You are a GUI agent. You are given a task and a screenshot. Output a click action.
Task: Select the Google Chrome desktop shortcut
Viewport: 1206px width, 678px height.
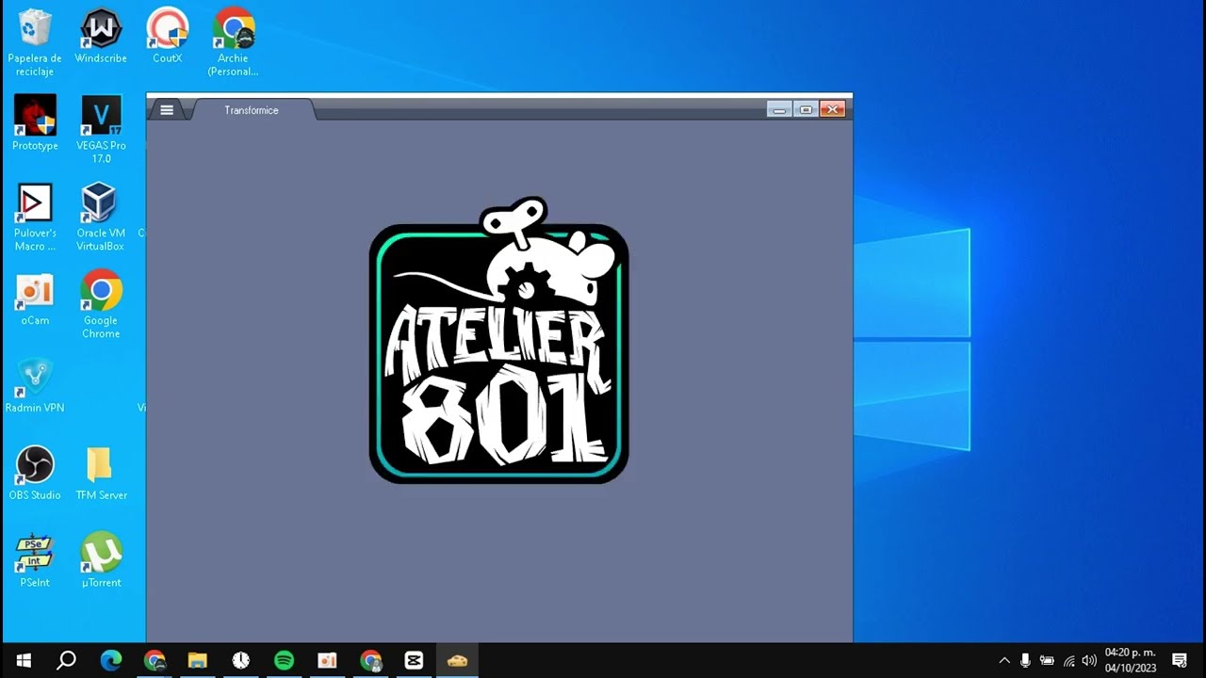(x=101, y=305)
